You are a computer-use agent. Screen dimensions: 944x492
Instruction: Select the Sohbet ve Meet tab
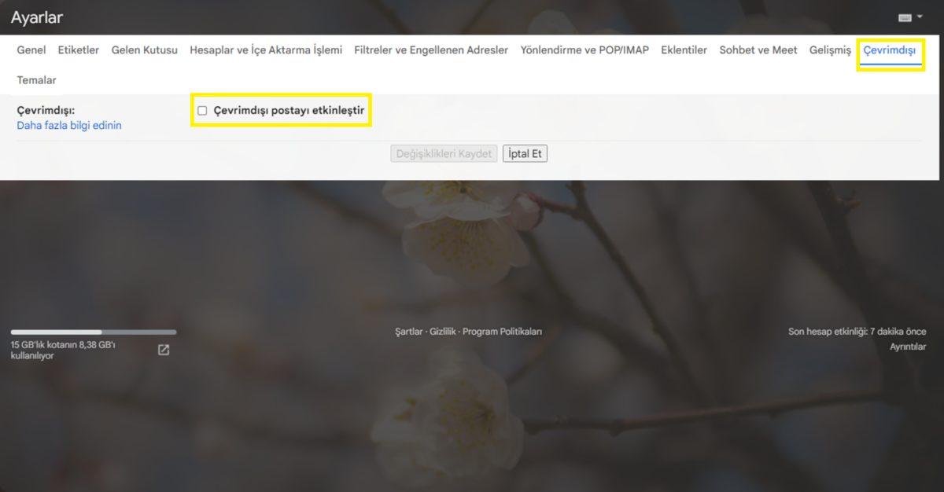758,50
